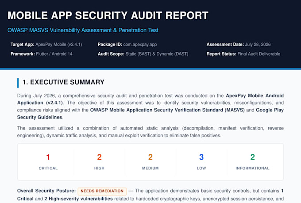Select the 'Target App:' label
The image size is (301, 203).
tap(23, 45)
